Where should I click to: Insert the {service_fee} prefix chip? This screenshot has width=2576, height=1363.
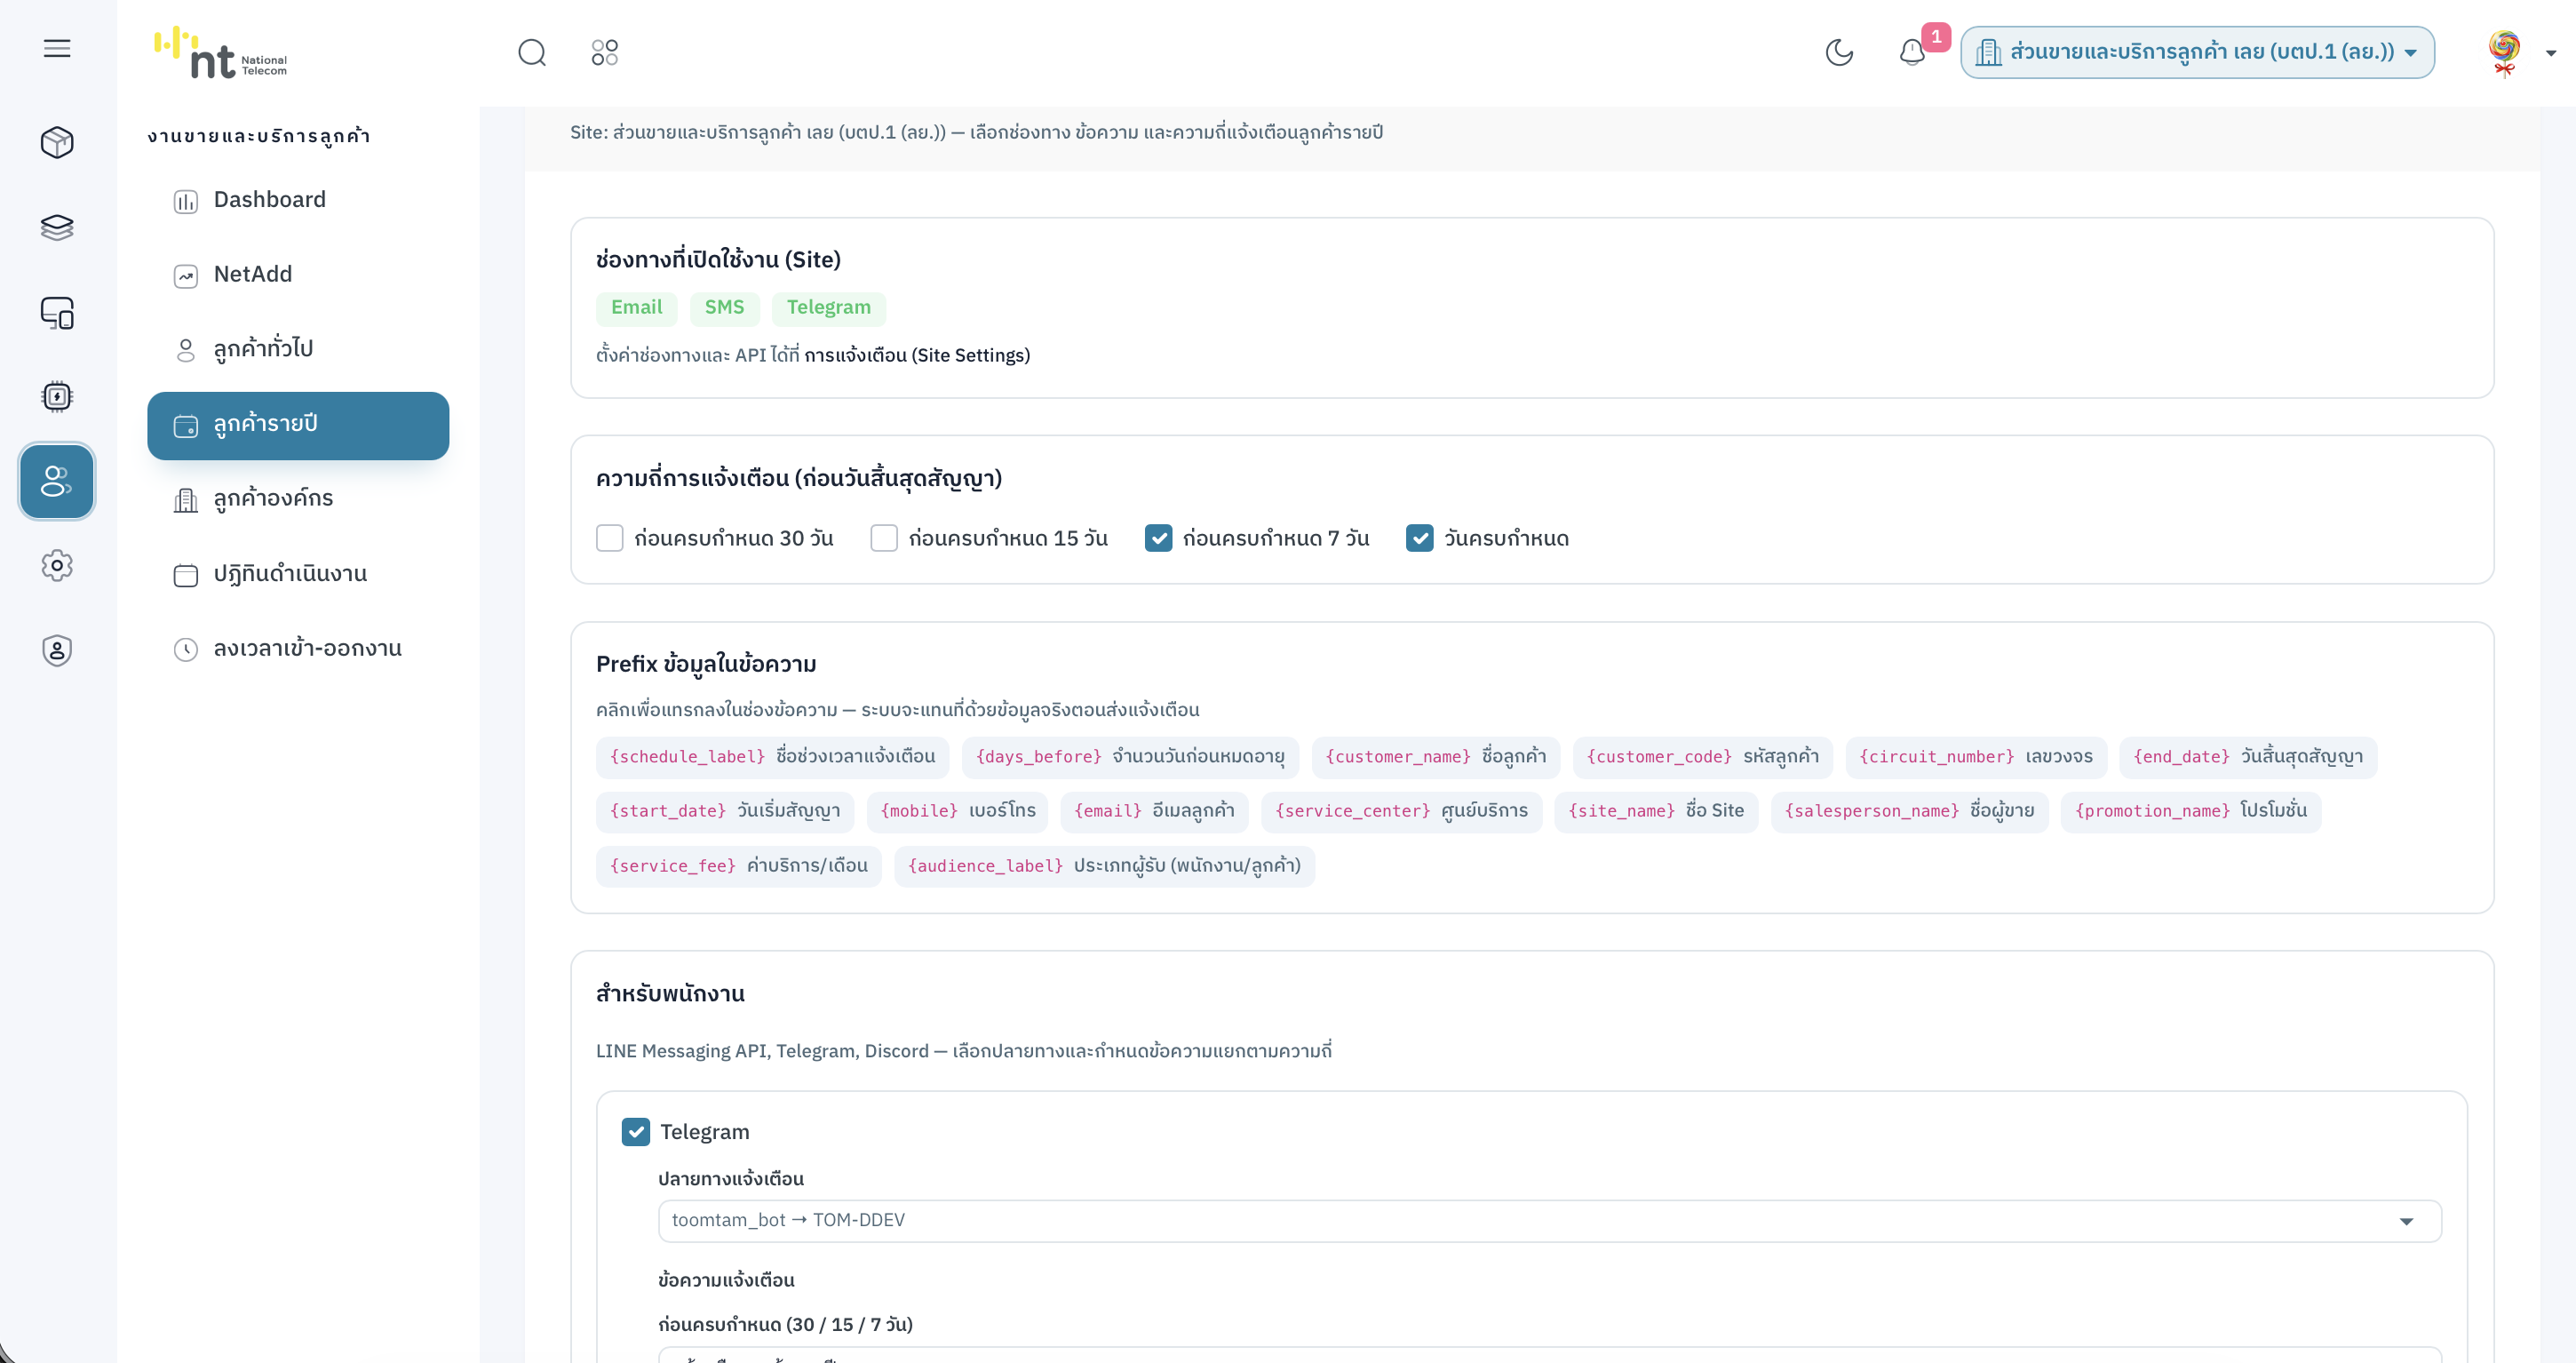(738, 866)
